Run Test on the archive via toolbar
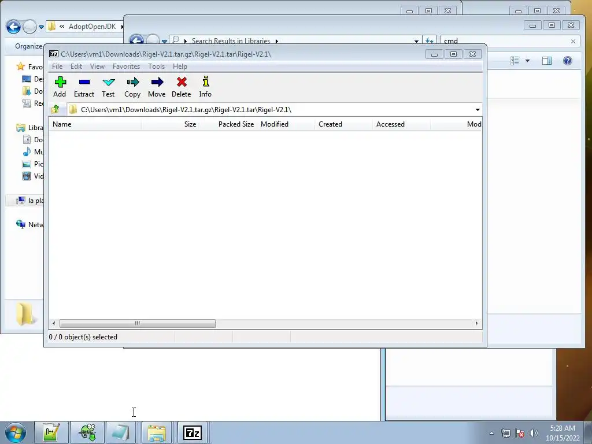Viewport: 592px width, 444px height. point(108,87)
